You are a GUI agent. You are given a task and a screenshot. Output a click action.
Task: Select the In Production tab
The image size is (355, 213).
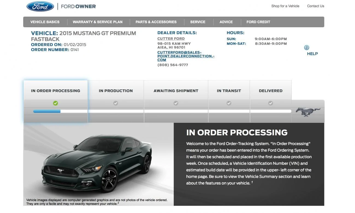click(116, 91)
